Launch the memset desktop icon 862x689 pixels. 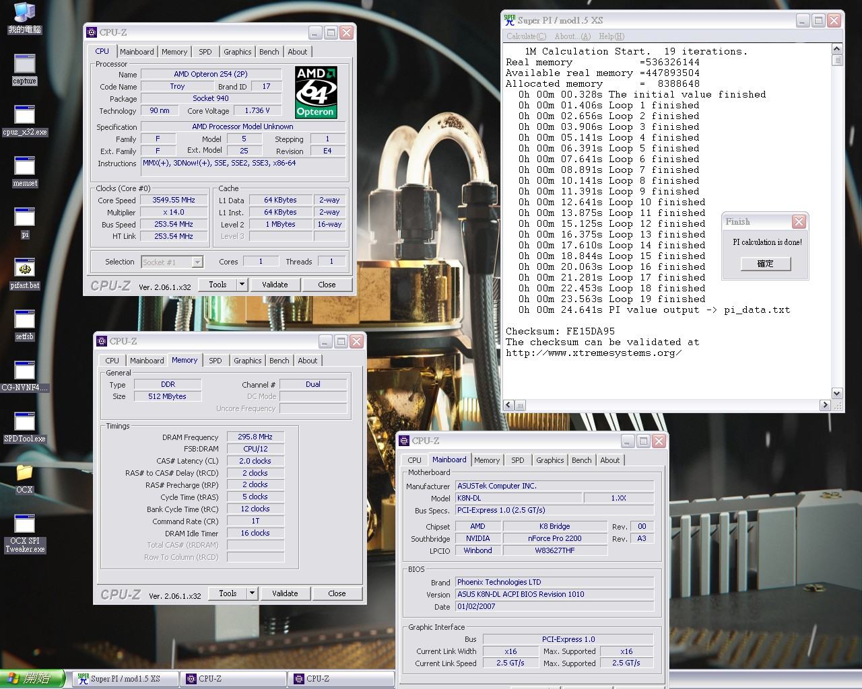(x=24, y=172)
